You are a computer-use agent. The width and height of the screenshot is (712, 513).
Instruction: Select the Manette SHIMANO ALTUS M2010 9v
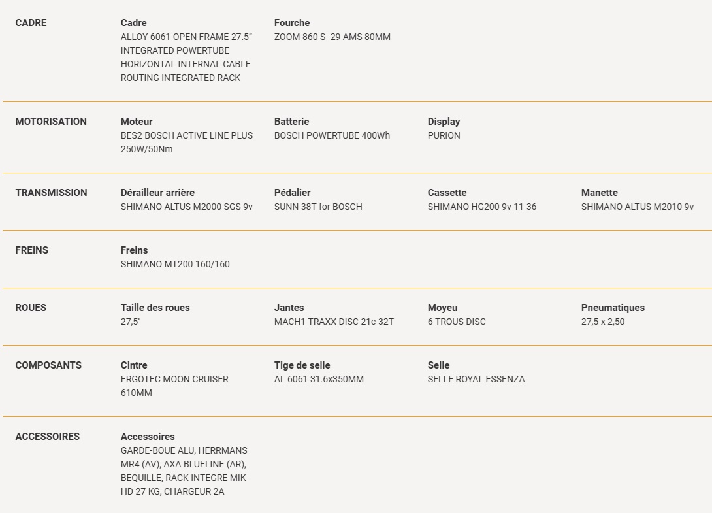tap(638, 207)
